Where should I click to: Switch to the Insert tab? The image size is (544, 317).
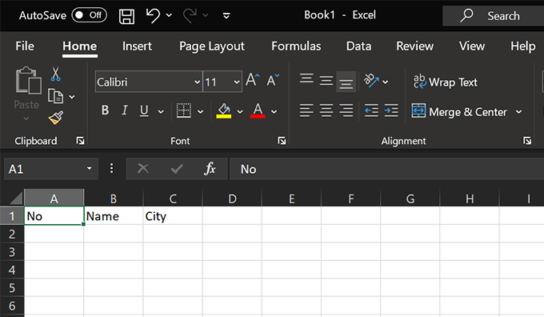tap(137, 46)
